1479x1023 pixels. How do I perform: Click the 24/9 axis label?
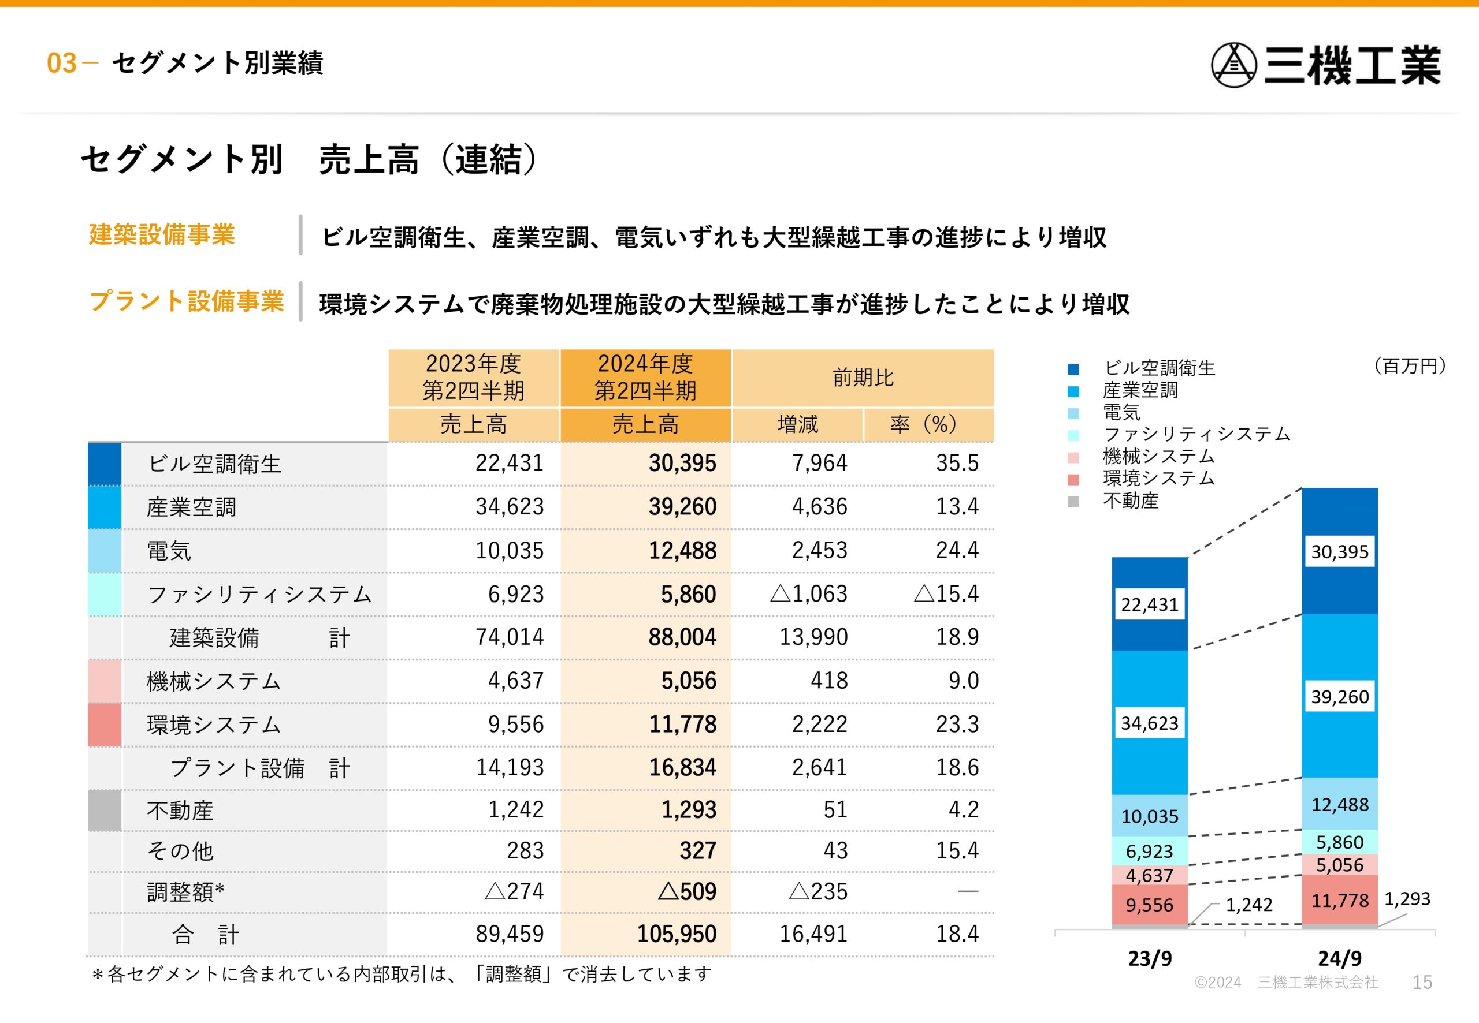[x=1339, y=958]
